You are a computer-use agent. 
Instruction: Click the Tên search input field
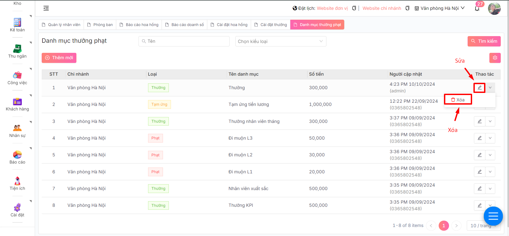click(184, 41)
